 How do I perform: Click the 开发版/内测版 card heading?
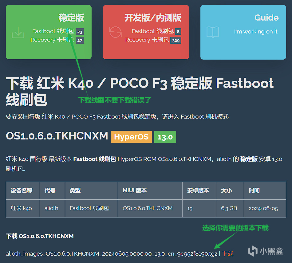(x=153, y=18)
